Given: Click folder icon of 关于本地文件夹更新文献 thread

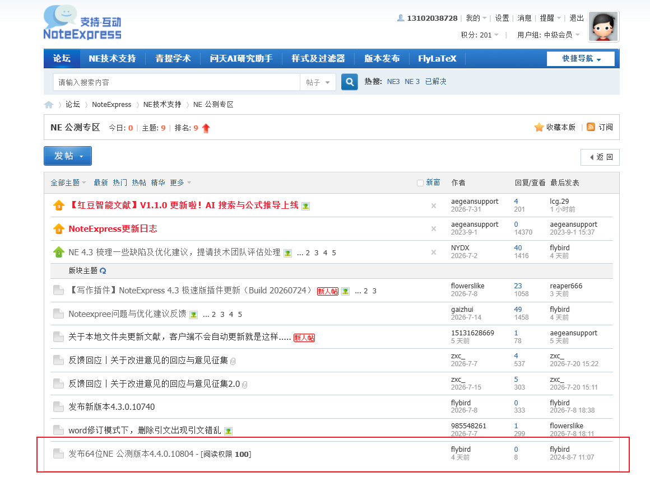Looking at the screenshot, I should (58, 337).
